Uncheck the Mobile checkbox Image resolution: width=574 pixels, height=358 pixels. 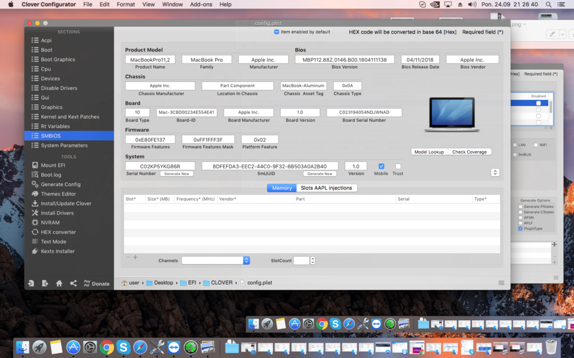tap(381, 167)
